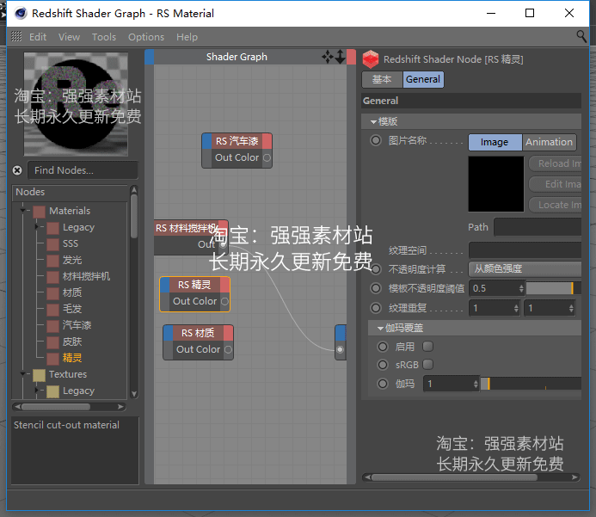This screenshot has height=517, width=596.
Task: Collapse the 伽玛覆盖 section
Action: point(380,328)
